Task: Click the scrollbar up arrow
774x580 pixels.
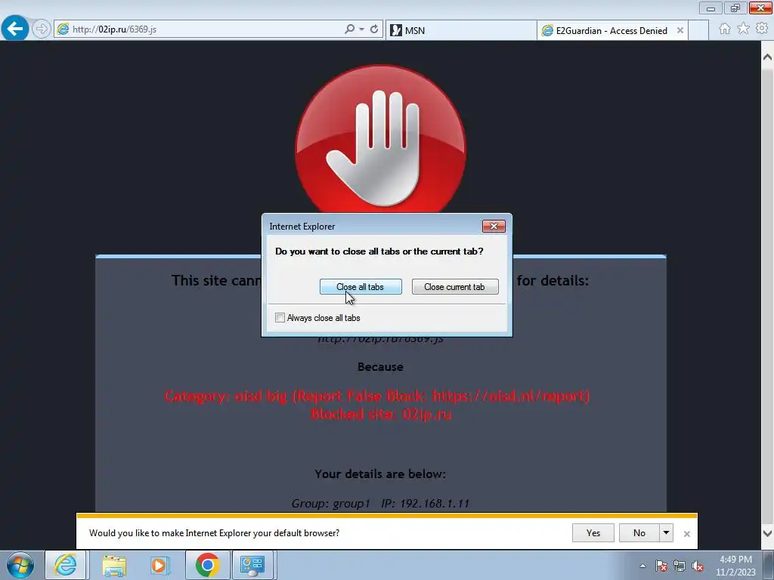Action: (x=768, y=57)
